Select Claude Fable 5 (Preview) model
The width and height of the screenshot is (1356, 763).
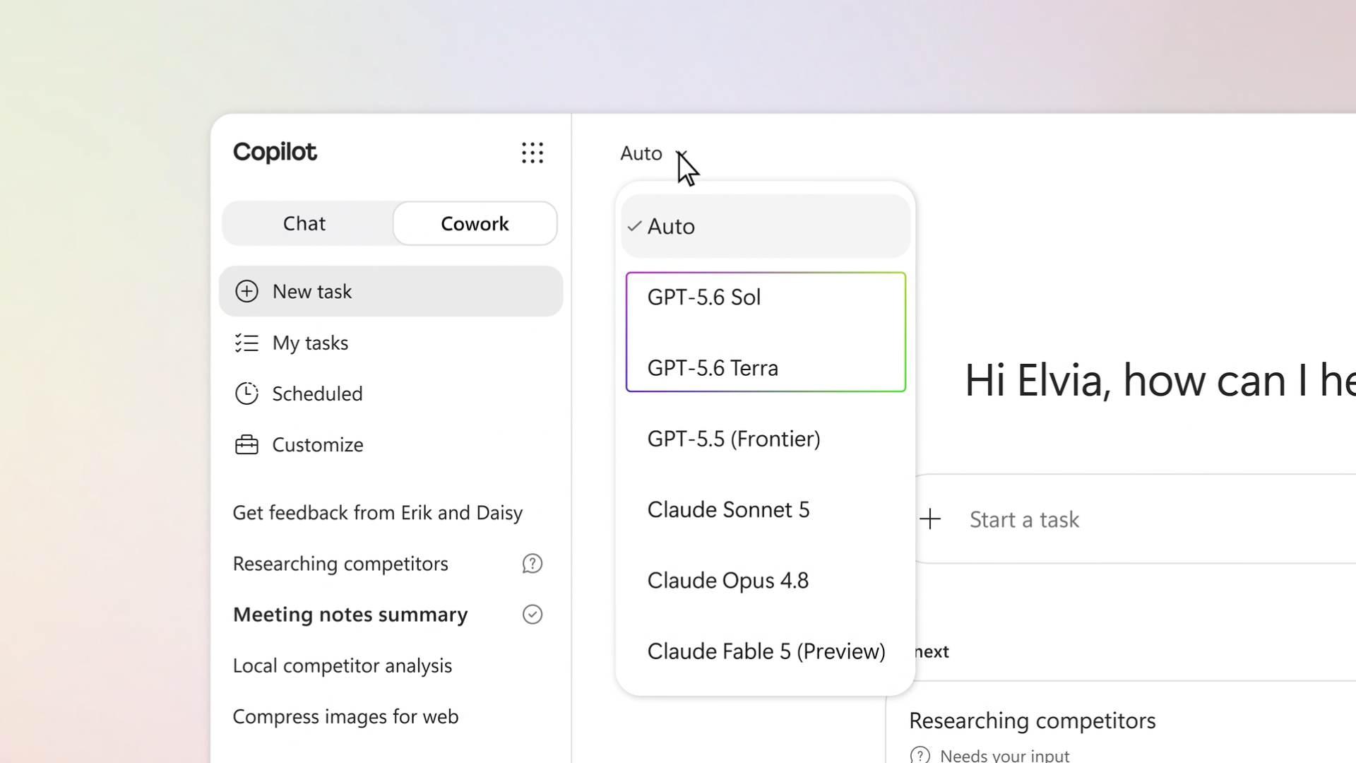click(766, 651)
